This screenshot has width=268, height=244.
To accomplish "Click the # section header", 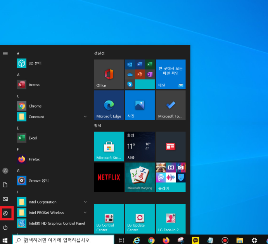I will [x=18, y=53].
